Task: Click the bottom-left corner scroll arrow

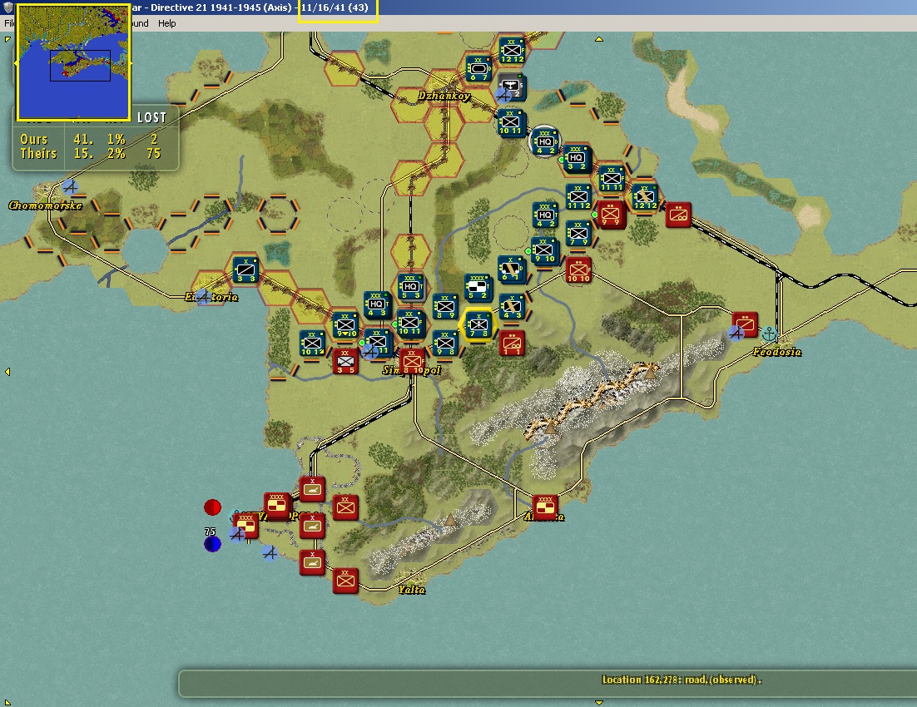Action: tap(7, 702)
